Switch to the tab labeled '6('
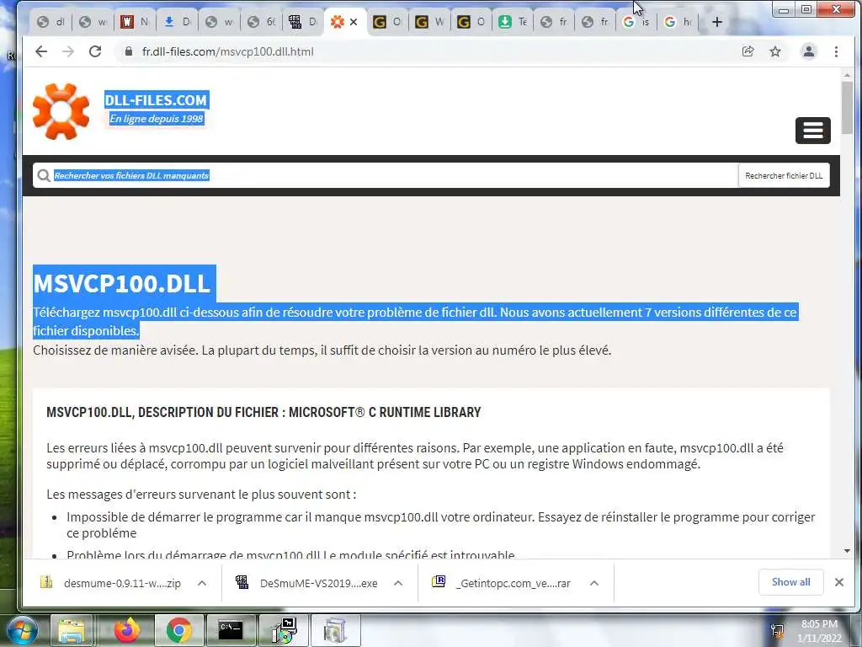Screen dimensions: 862x647 coord(262,22)
